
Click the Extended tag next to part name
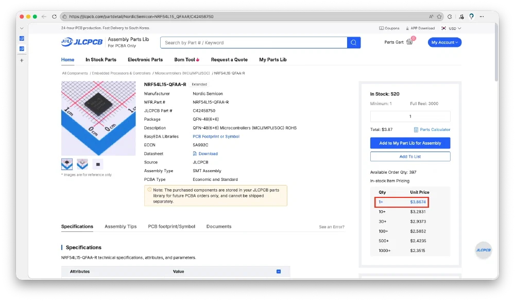click(199, 85)
